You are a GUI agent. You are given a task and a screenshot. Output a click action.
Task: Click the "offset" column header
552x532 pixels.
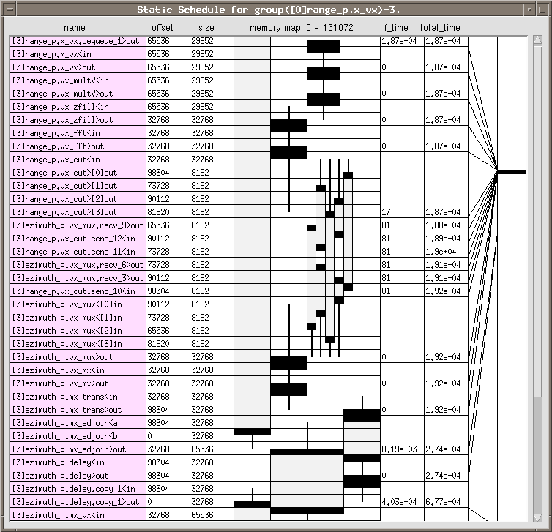coord(163,28)
